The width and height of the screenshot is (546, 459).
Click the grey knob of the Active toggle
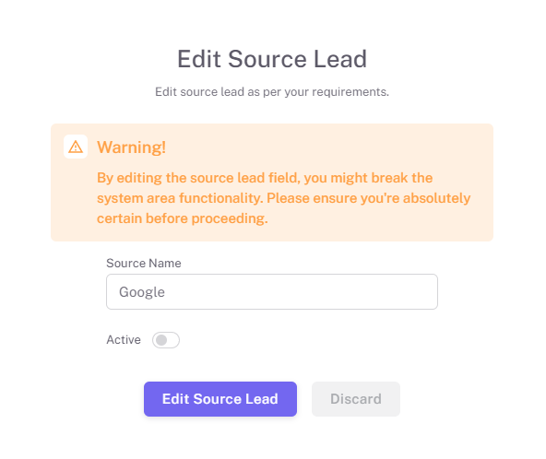(x=161, y=340)
